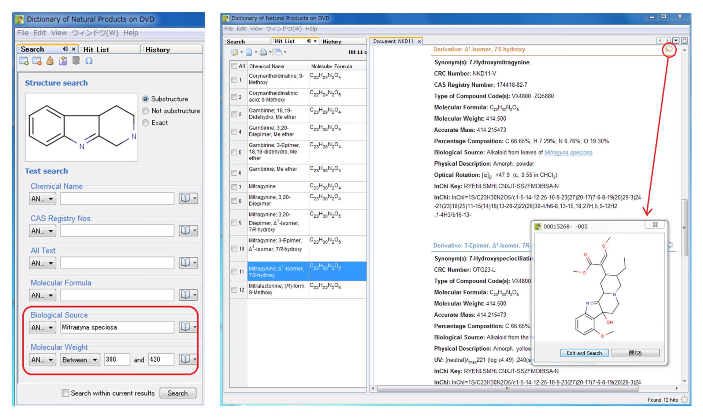Click the CAS Registry Nos. input field

pyautogui.click(x=117, y=231)
